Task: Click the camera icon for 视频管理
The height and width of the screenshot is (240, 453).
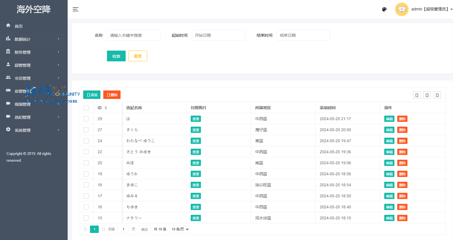Action: pyautogui.click(x=8, y=103)
